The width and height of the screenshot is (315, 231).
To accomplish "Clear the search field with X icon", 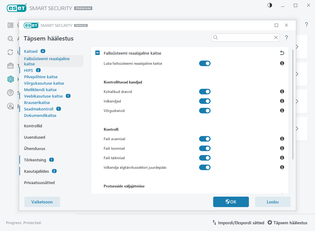I will tap(276, 37).
